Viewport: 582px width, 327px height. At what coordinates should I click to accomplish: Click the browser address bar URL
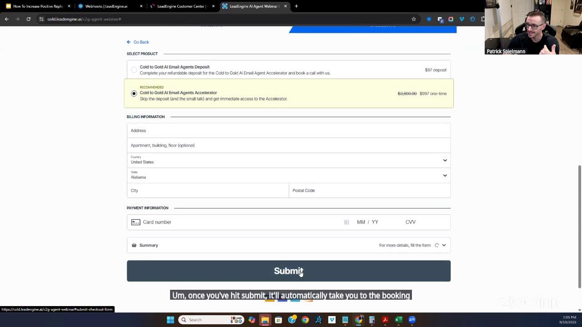pos(84,19)
